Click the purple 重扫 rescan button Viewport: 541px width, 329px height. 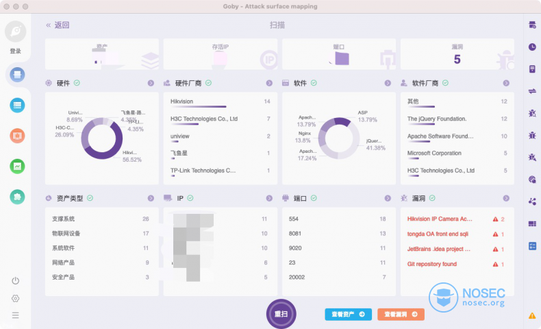click(281, 314)
